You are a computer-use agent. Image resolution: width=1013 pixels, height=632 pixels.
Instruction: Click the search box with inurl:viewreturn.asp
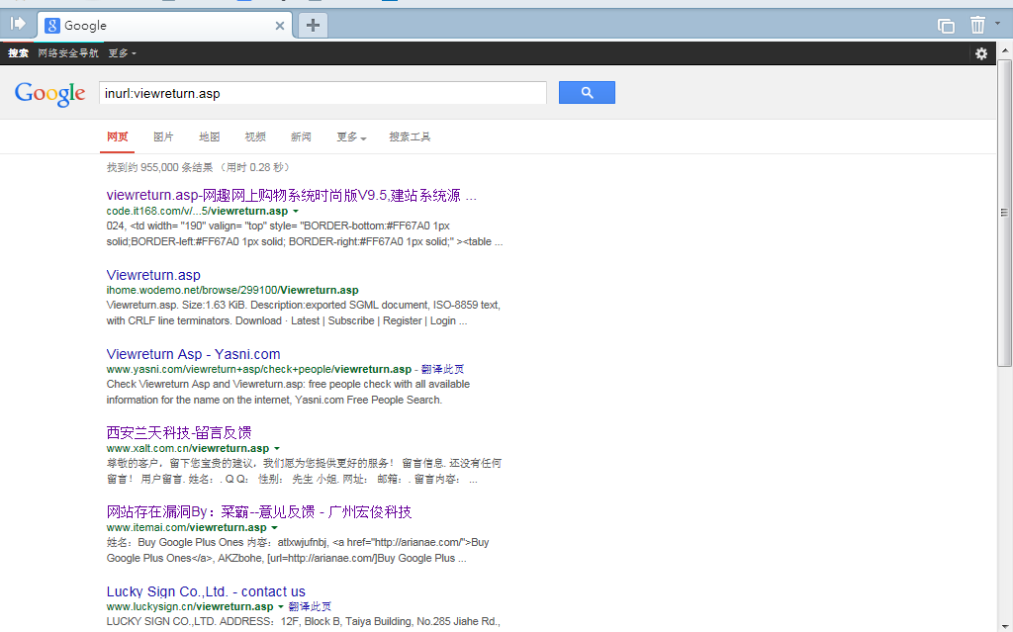click(x=322, y=93)
